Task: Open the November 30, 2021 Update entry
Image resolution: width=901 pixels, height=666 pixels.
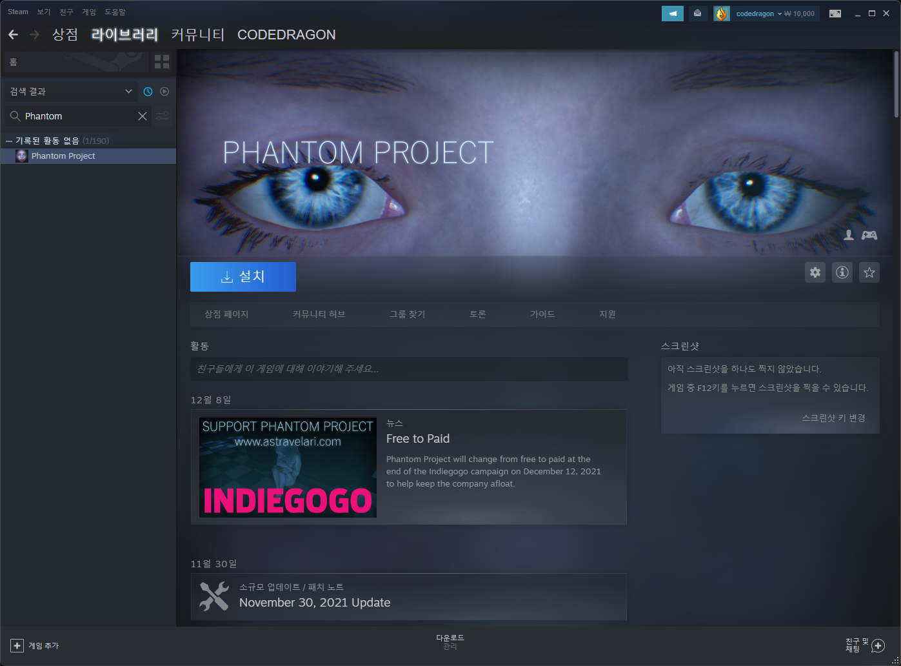Action: pos(409,597)
